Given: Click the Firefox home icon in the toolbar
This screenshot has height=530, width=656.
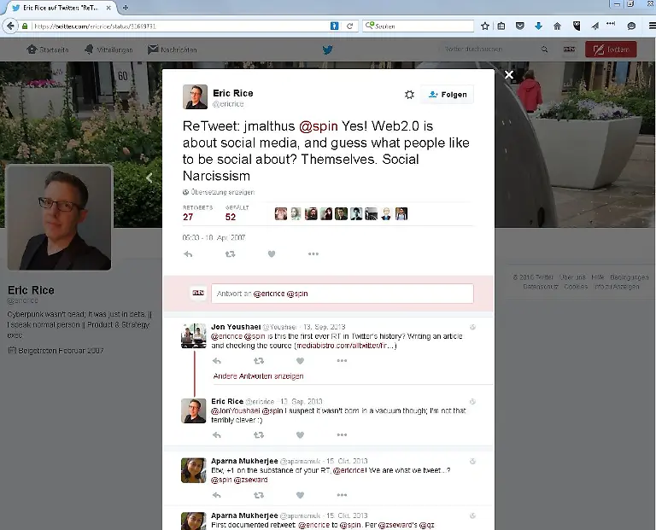Looking at the screenshot, I should click(557, 26).
